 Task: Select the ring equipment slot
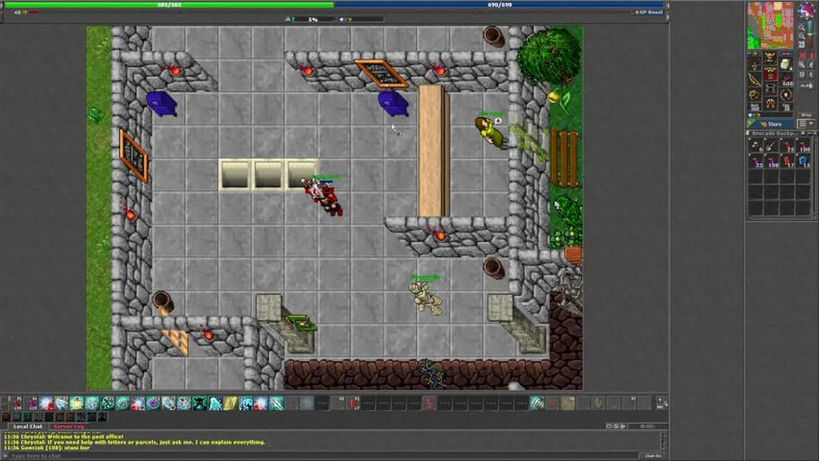point(755,95)
